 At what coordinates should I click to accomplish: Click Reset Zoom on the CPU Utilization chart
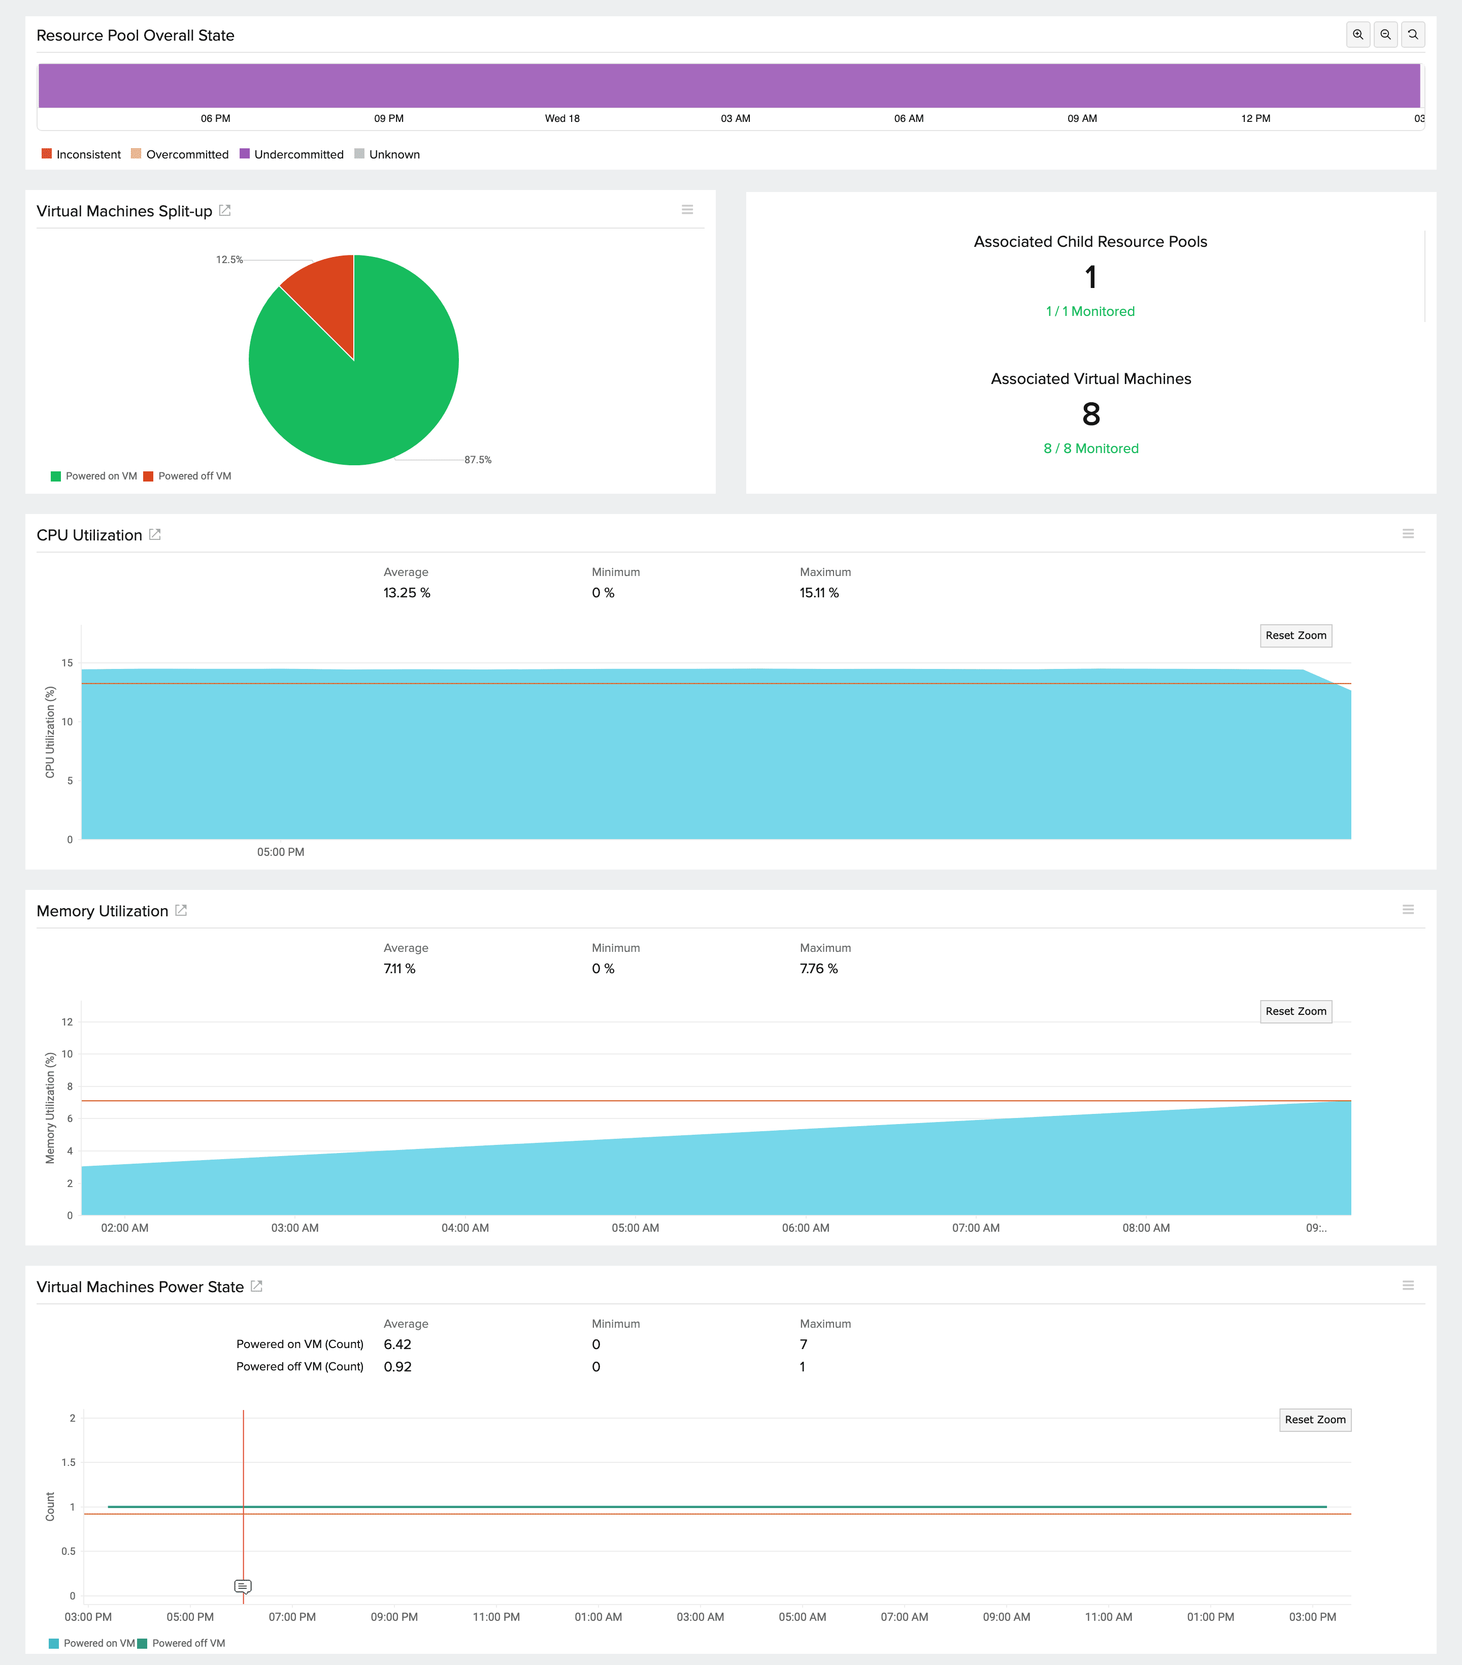1296,635
